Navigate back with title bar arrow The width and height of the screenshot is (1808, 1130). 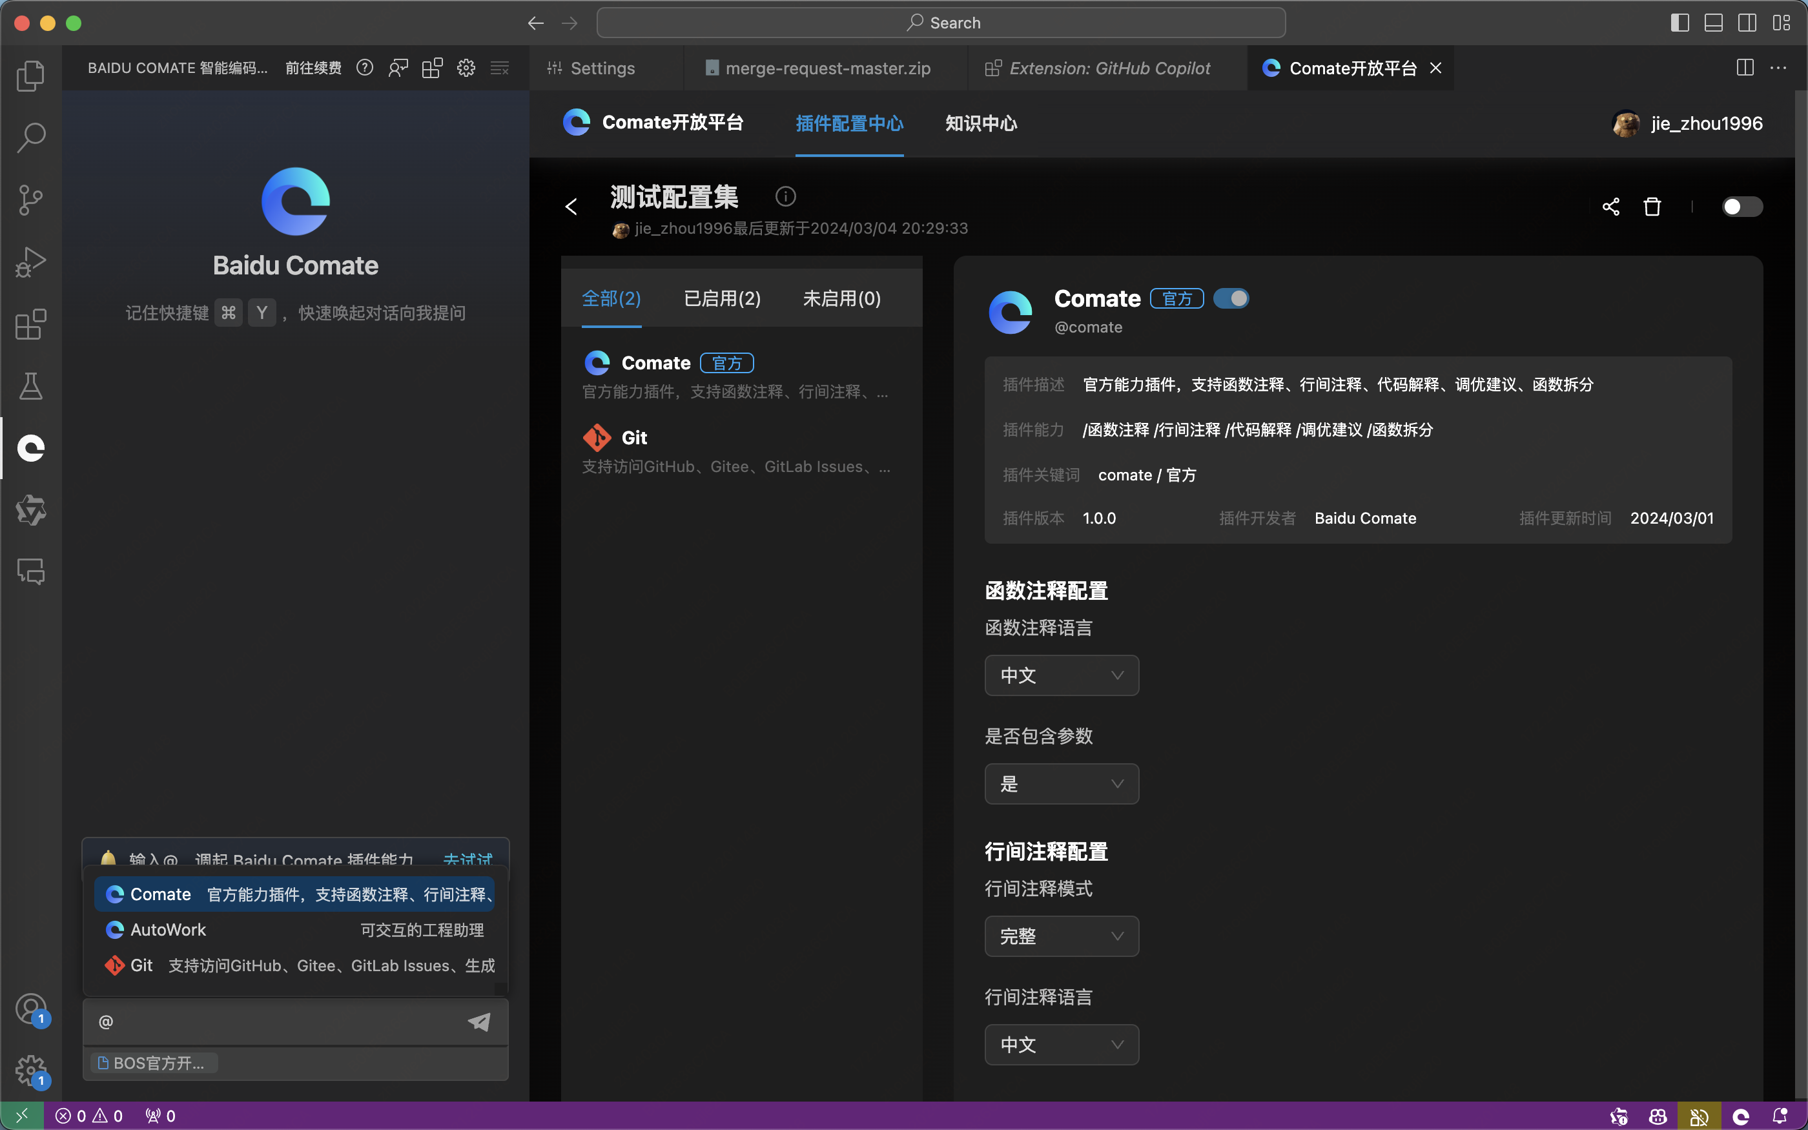tap(536, 23)
